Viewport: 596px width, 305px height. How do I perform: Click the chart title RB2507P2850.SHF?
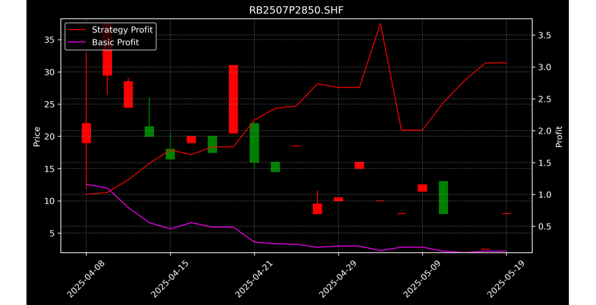coord(296,10)
